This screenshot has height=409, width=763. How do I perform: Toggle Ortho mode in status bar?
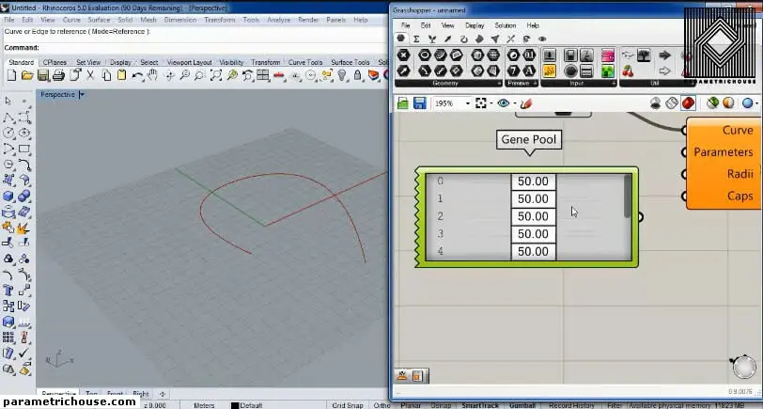(381, 405)
